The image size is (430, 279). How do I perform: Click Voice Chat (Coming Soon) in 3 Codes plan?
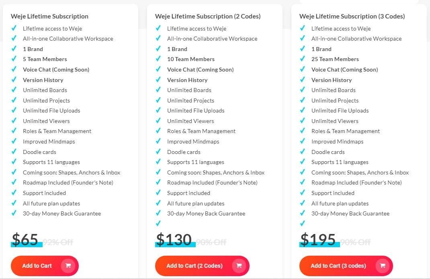click(x=344, y=70)
